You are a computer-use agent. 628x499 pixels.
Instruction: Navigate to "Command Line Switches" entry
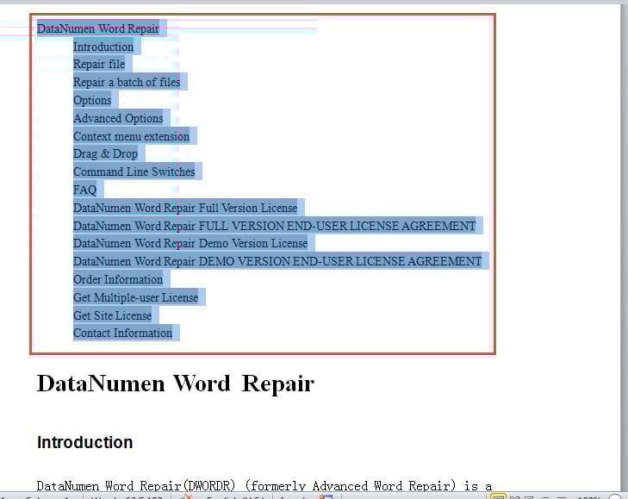click(x=134, y=172)
